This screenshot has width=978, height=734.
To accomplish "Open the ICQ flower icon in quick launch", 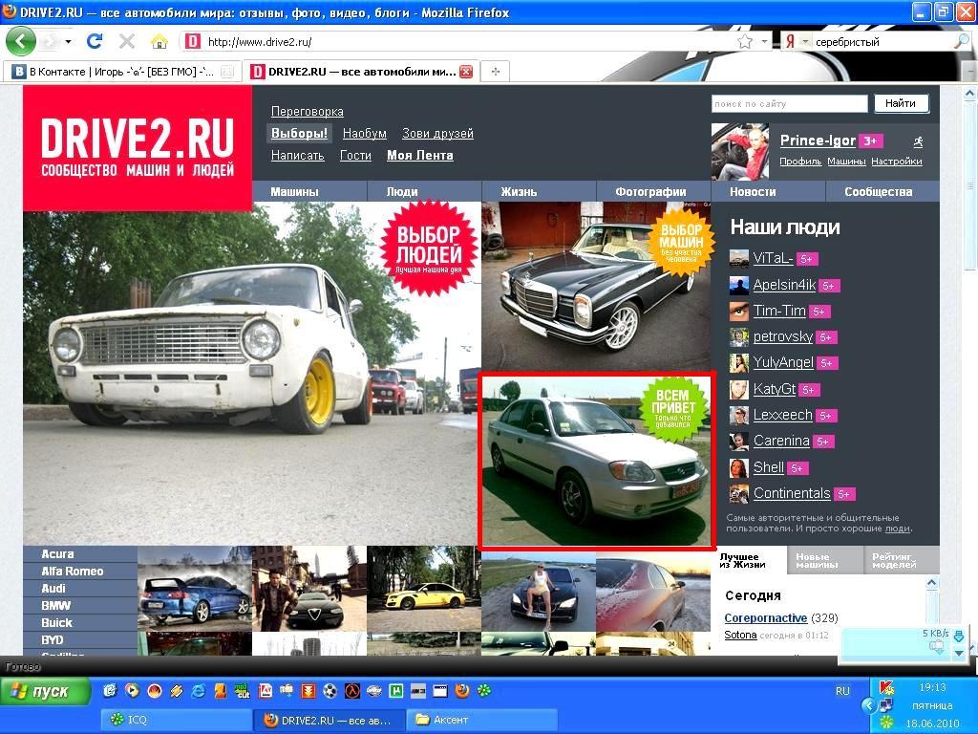I will [484, 690].
